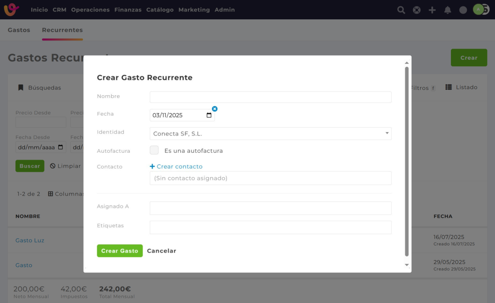Click the plus quick-add icon in top bar
The image size is (495, 303).
432,10
